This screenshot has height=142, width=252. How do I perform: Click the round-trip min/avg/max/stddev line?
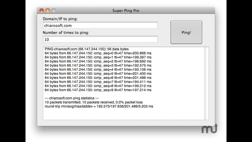pyautogui.click(x=99, y=106)
